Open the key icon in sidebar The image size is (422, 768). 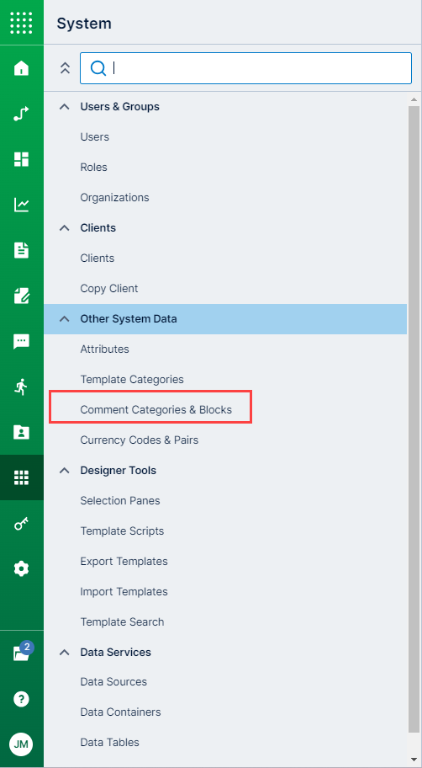22,524
